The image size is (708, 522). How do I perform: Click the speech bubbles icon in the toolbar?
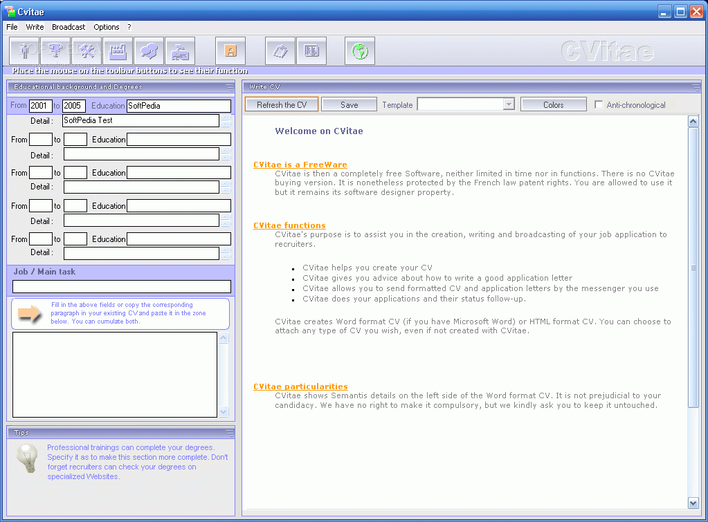(x=149, y=51)
